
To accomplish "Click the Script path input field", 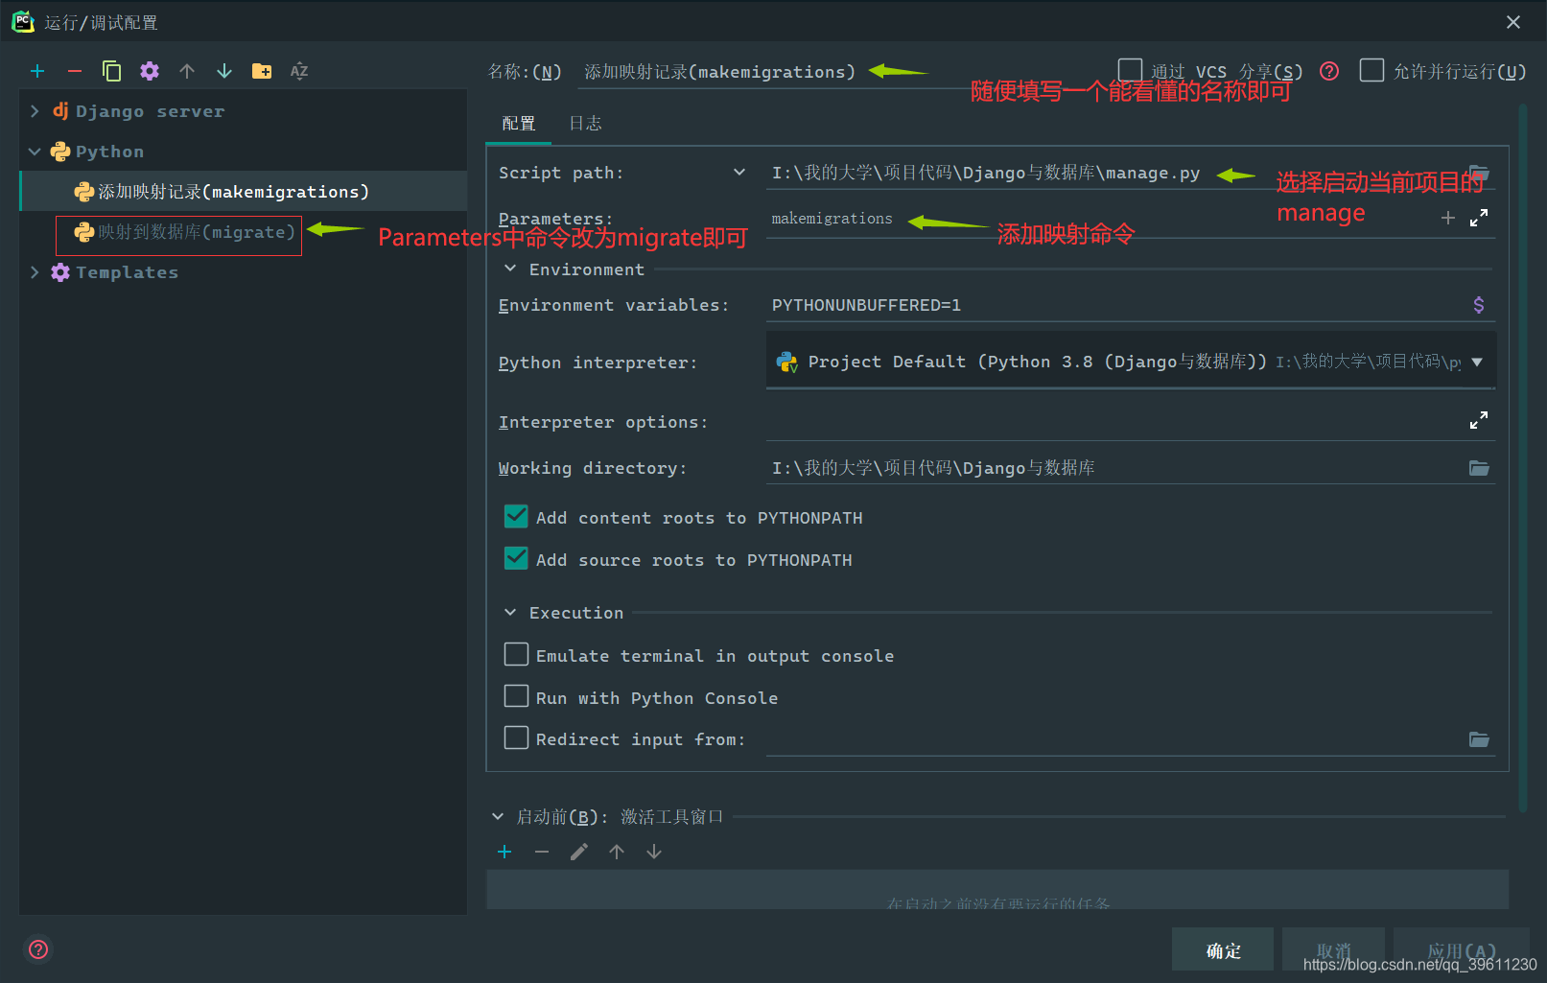I will [x=1117, y=173].
